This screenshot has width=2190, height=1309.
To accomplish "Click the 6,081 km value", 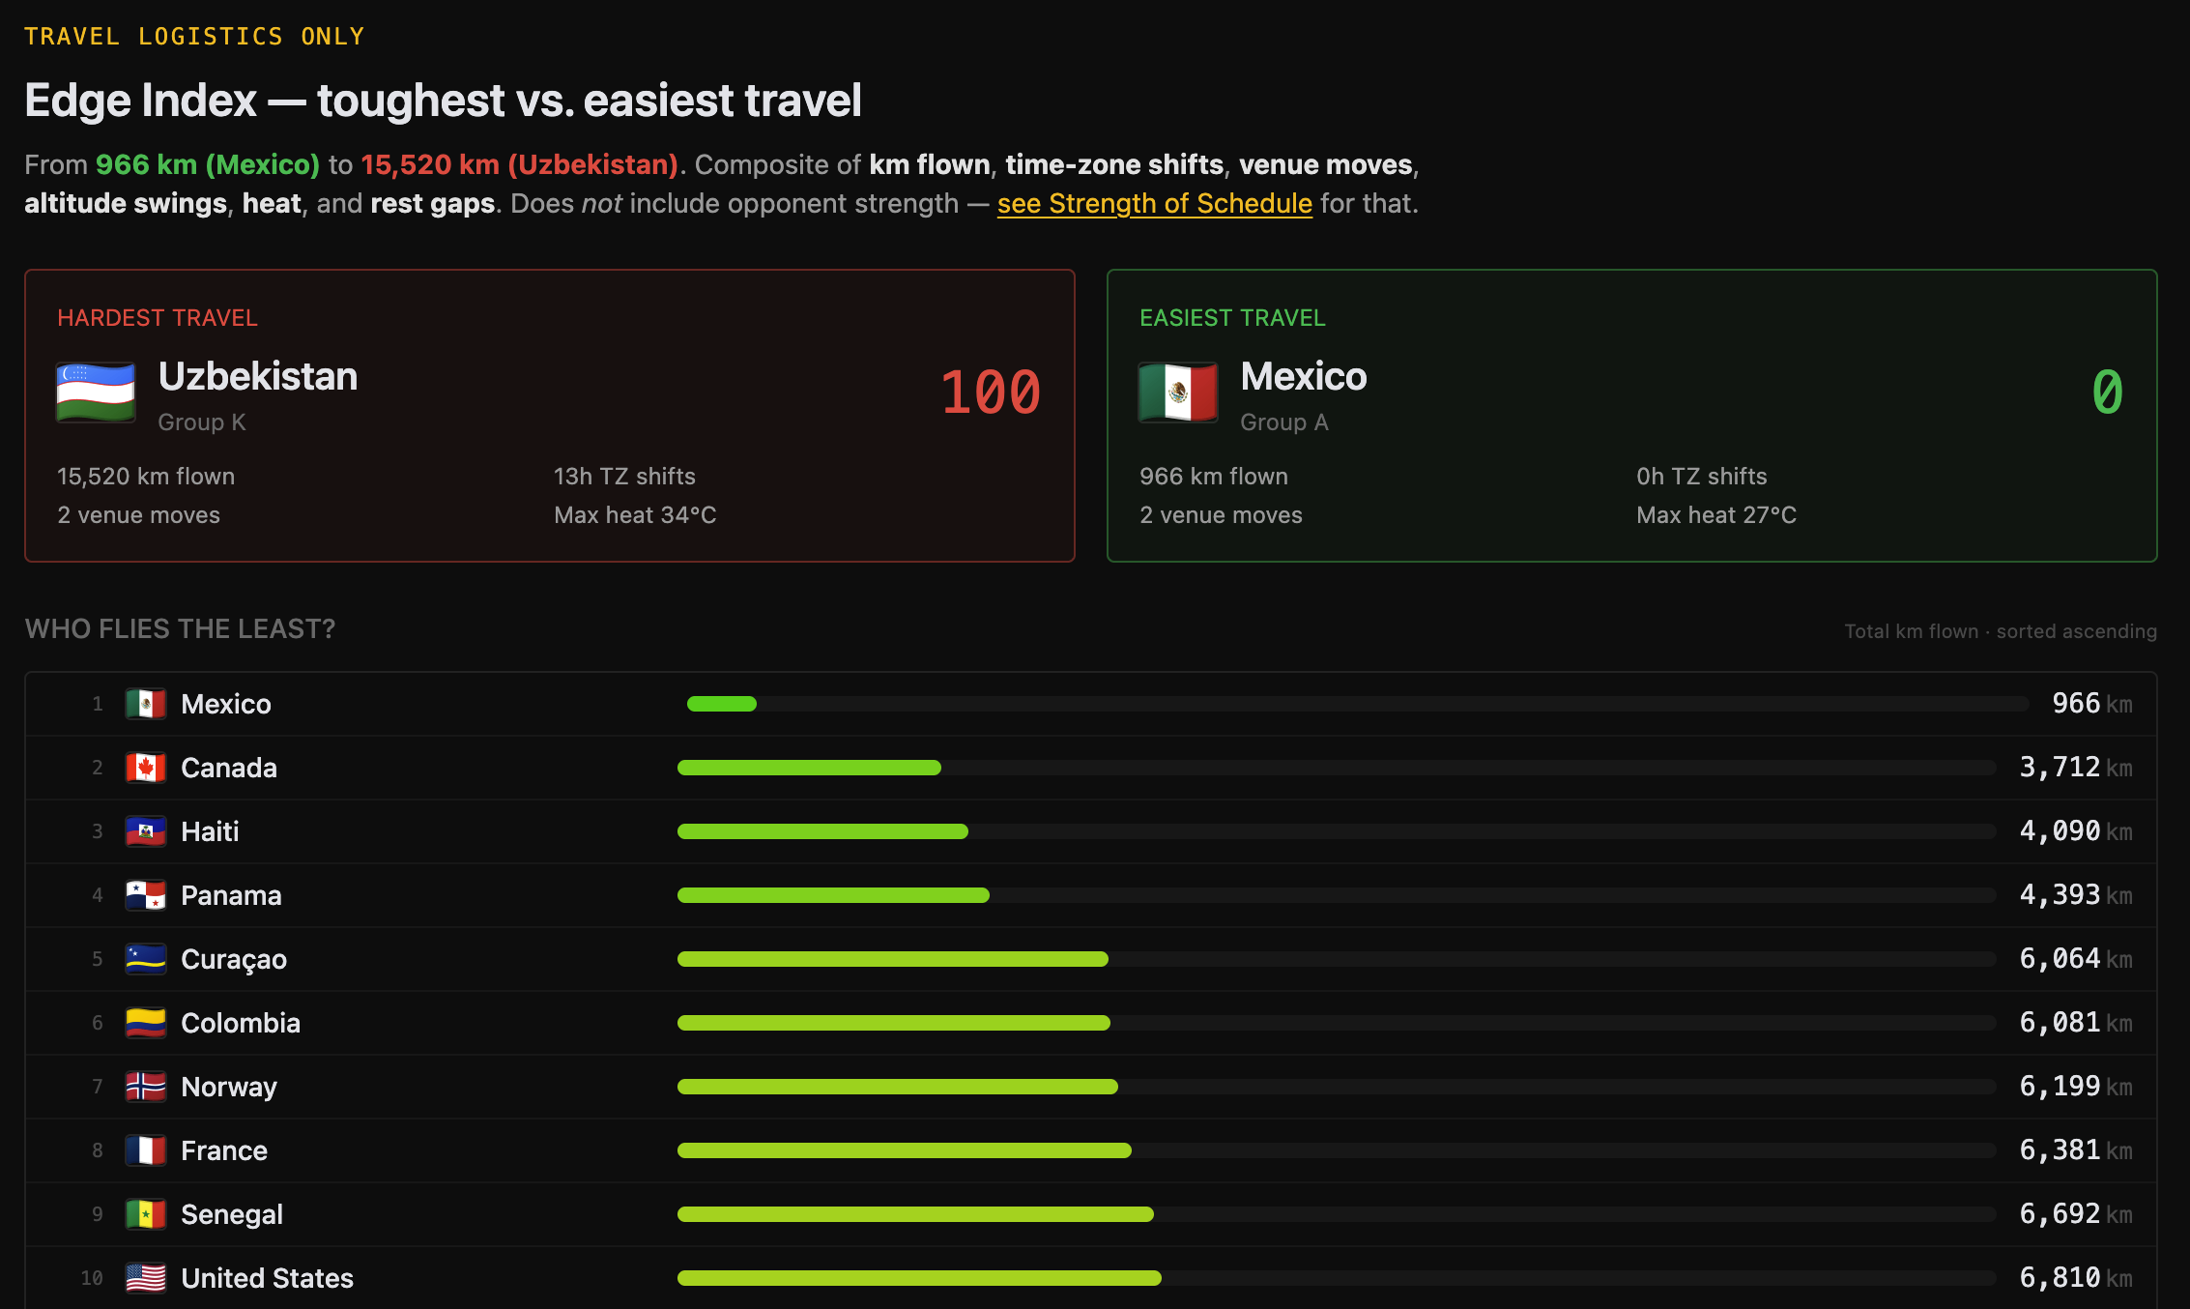I will coord(2076,1023).
